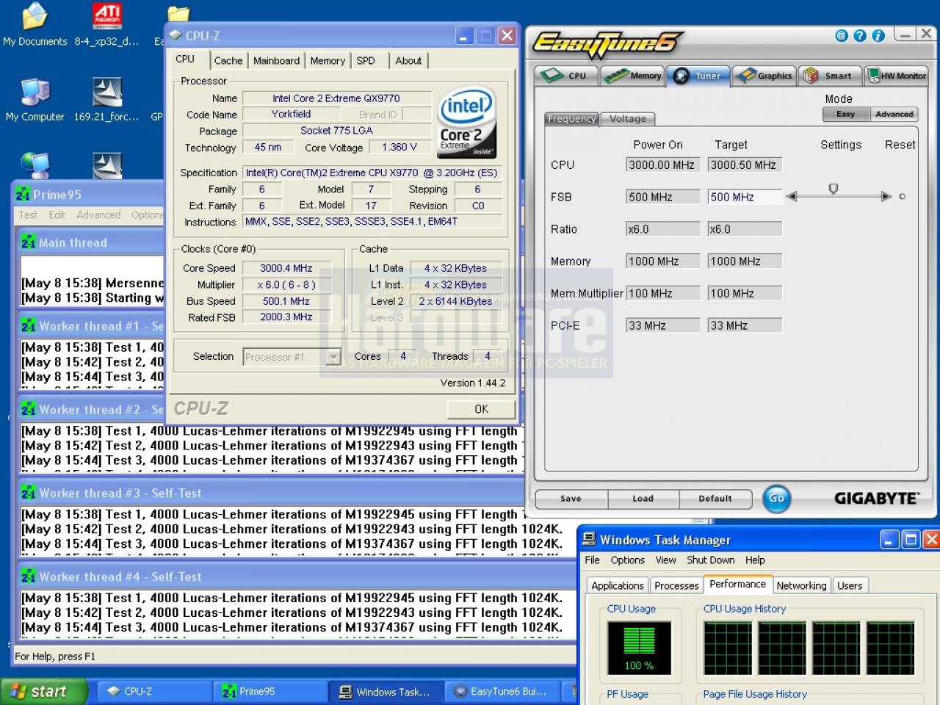Click the FSB frequency slider handle
This screenshot has width=940, height=705.
coord(833,189)
